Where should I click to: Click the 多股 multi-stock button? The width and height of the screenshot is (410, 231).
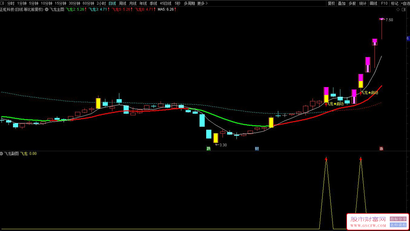point(352,3)
